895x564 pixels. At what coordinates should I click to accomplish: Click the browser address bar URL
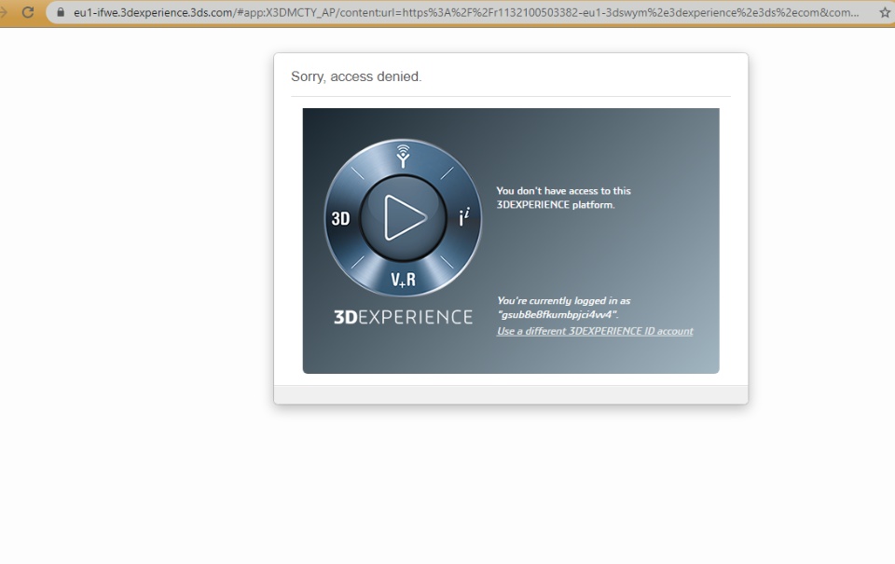(x=466, y=12)
